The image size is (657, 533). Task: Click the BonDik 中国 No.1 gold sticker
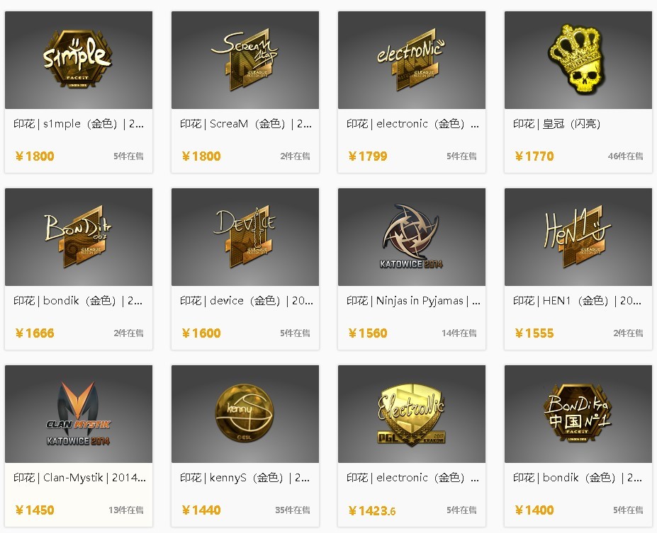point(578,413)
